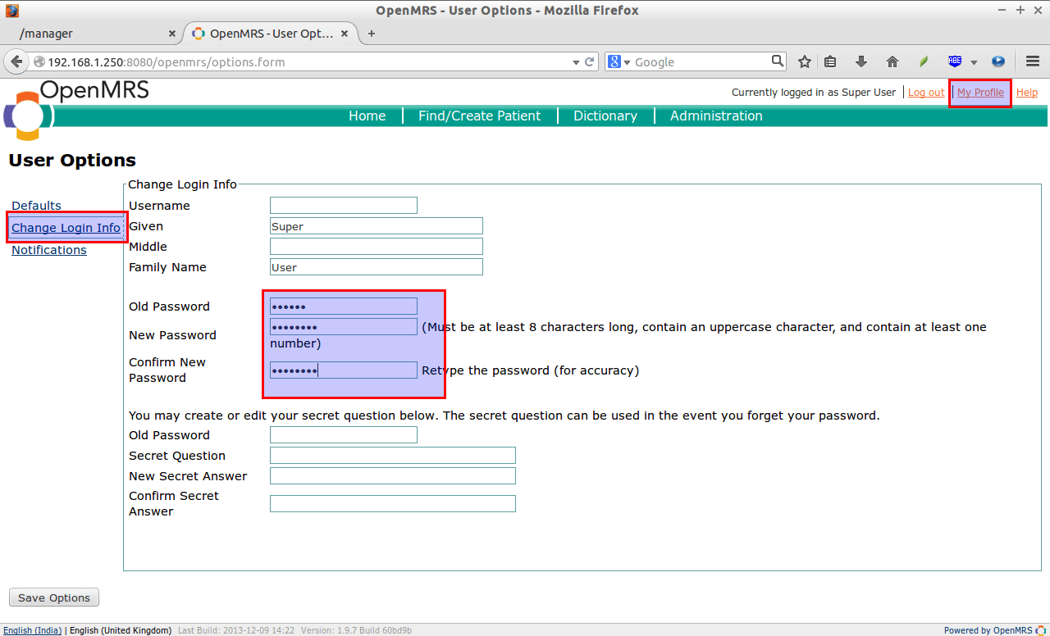1050x636 pixels.
Task: Click the Log out link
Action: [x=926, y=93]
